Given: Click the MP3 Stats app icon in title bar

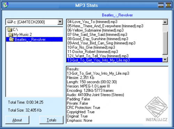Looking at the screenshot, I should (x=6, y=5).
